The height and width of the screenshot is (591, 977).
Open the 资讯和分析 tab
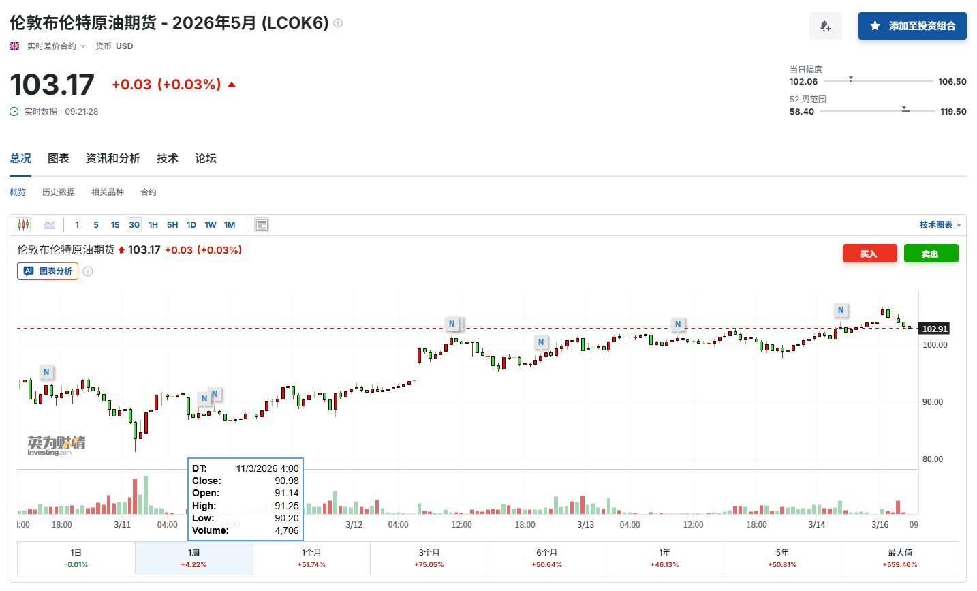coord(113,157)
